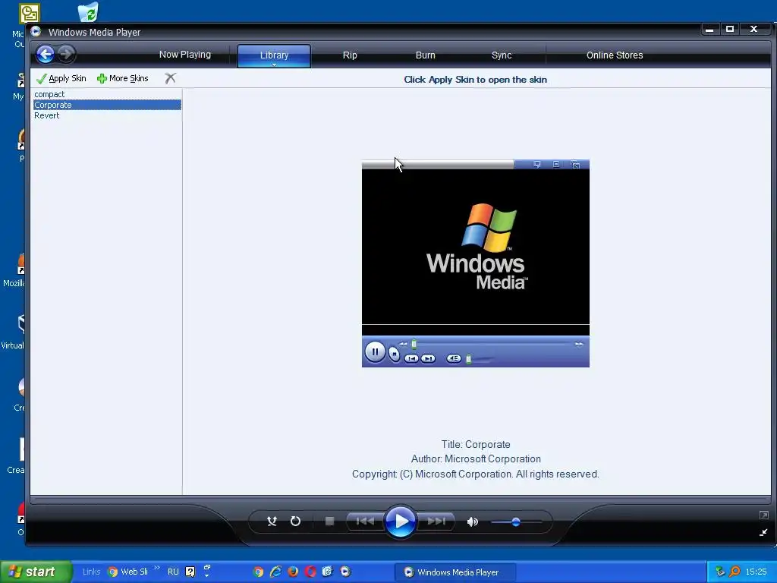
Task: Select the Corporate skin in the list
Action: [107, 105]
